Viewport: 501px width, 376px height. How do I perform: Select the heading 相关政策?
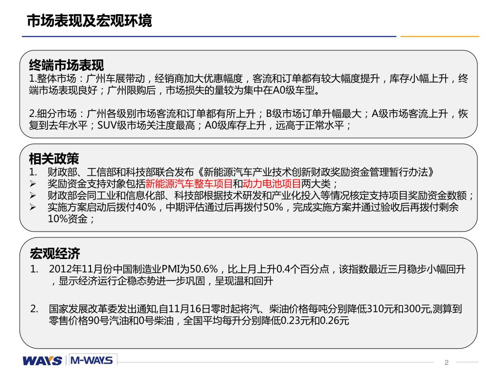coord(54,158)
